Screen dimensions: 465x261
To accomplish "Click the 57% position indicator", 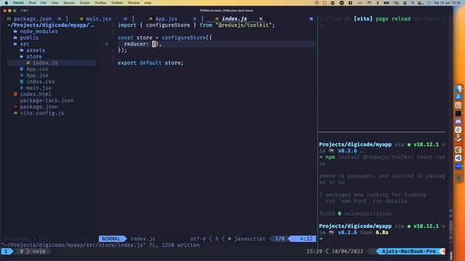I will click(x=280, y=239).
